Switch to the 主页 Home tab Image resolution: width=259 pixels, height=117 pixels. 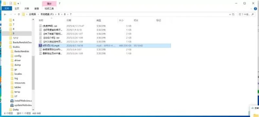coord(17,9)
